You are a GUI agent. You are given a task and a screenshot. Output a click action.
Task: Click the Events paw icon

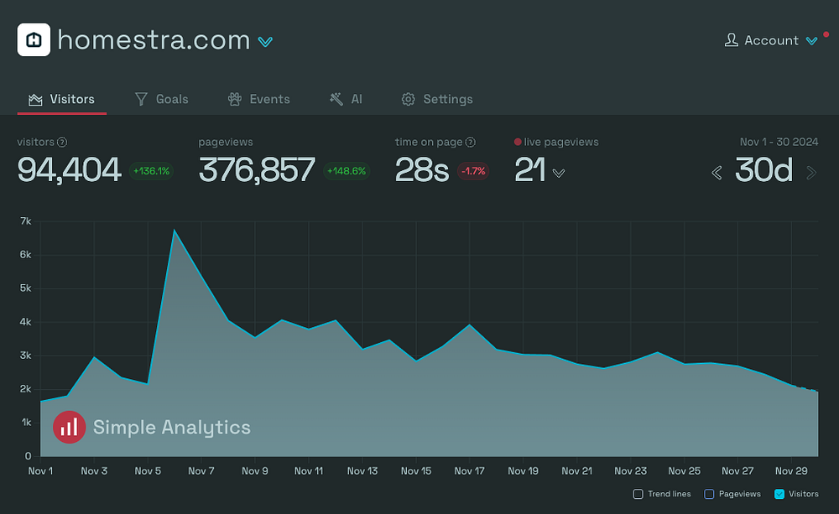pos(235,99)
